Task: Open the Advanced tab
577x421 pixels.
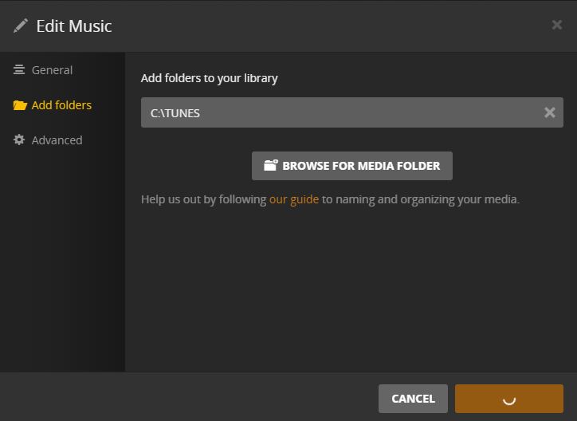Action: click(x=57, y=140)
